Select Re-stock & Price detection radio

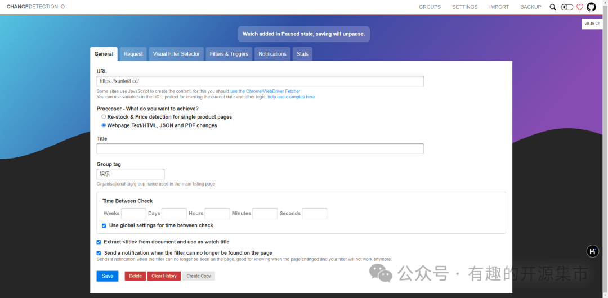(x=104, y=116)
